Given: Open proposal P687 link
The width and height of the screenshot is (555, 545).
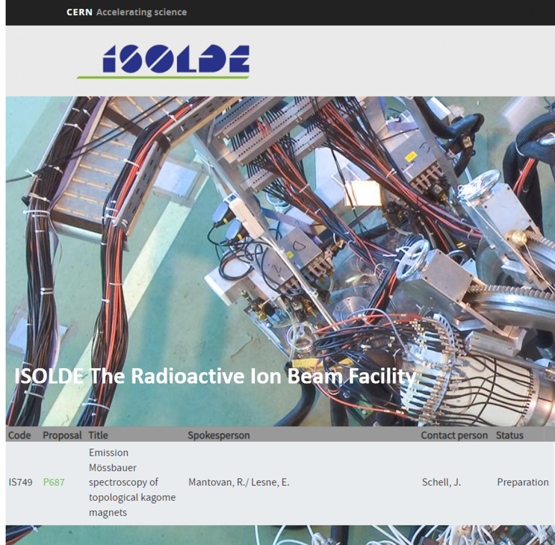Looking at the screenshot, I should 54,482.
